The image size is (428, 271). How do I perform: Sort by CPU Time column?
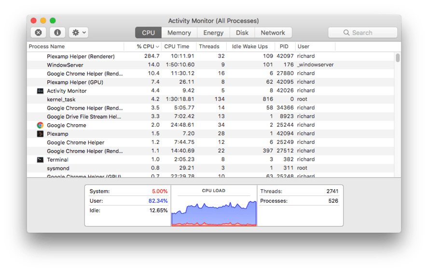coord(179,47)
